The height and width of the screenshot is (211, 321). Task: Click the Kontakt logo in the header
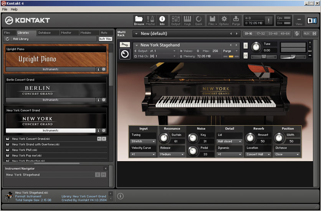pos(27,20)
